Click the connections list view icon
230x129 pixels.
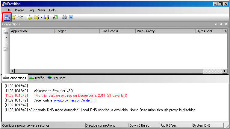(6, 32)
